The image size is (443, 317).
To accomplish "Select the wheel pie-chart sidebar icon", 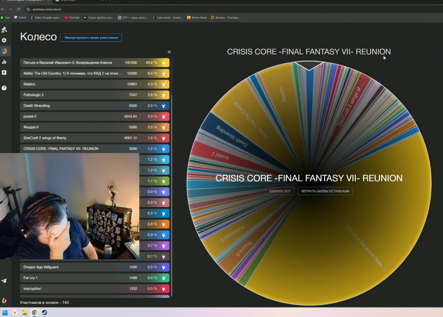I will pos(4,51).
